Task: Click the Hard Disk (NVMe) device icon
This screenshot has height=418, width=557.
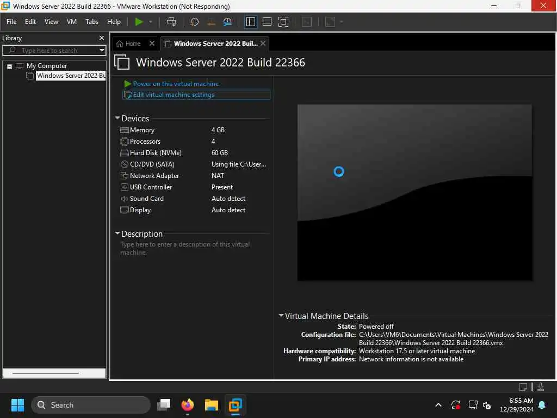Action: (125, 153)
